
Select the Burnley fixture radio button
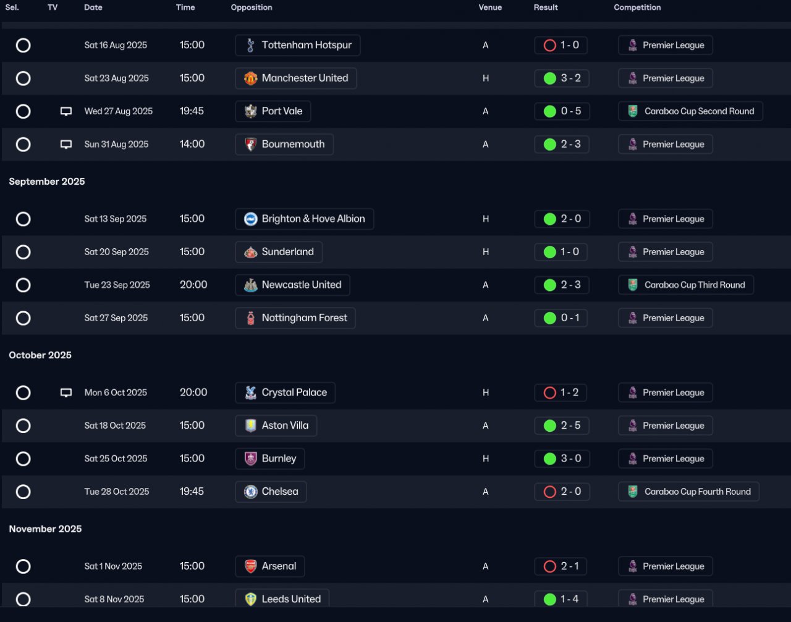pos(23,459)
